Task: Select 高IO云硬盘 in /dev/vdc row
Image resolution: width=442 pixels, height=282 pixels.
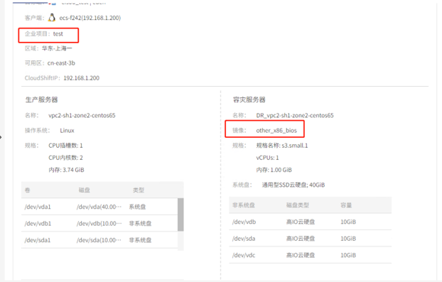Action: (301, 255)
